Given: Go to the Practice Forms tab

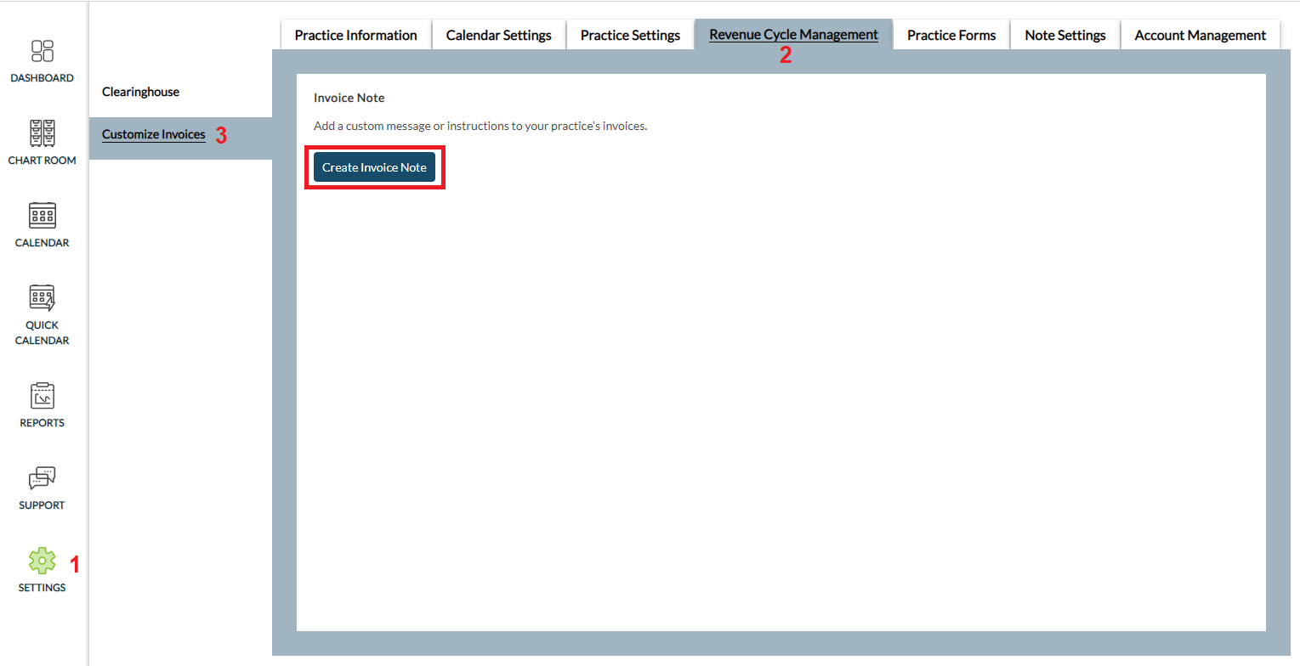Looking at the screenshot, I should coord(951,35).
